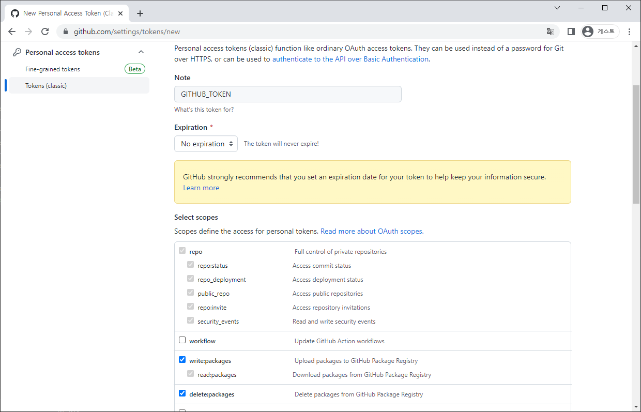This screenshot has width=641, height=412.
Task: Open Read more about OAuth scopes link
Action: (x=372, y=232)
